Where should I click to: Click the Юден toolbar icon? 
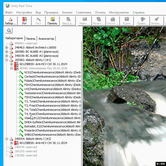(x=127, y=21)
